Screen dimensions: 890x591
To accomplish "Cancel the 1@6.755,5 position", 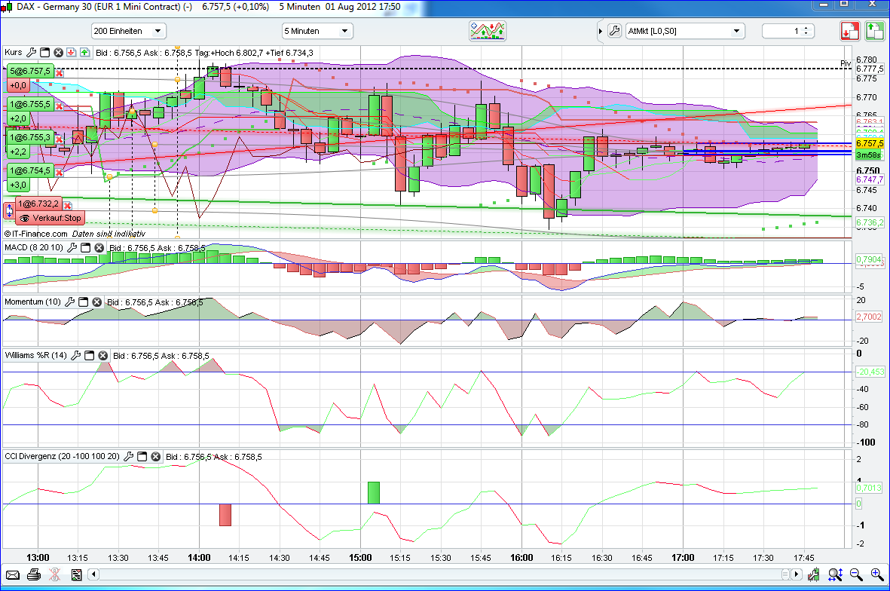I will pos(60,106).
